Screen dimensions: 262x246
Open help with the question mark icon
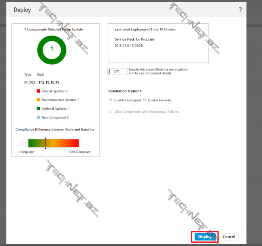click(240, 9)
